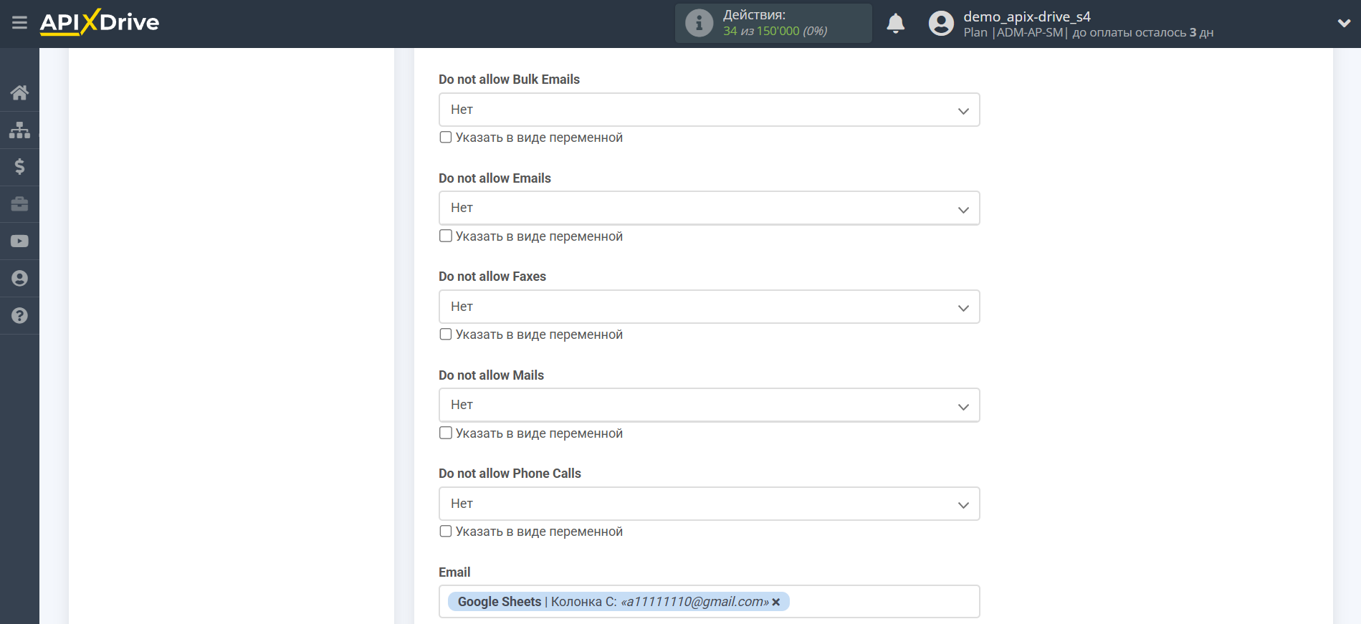Click the notifications bell icon
The image size is (1361, 624).
(x=895, y=24)
